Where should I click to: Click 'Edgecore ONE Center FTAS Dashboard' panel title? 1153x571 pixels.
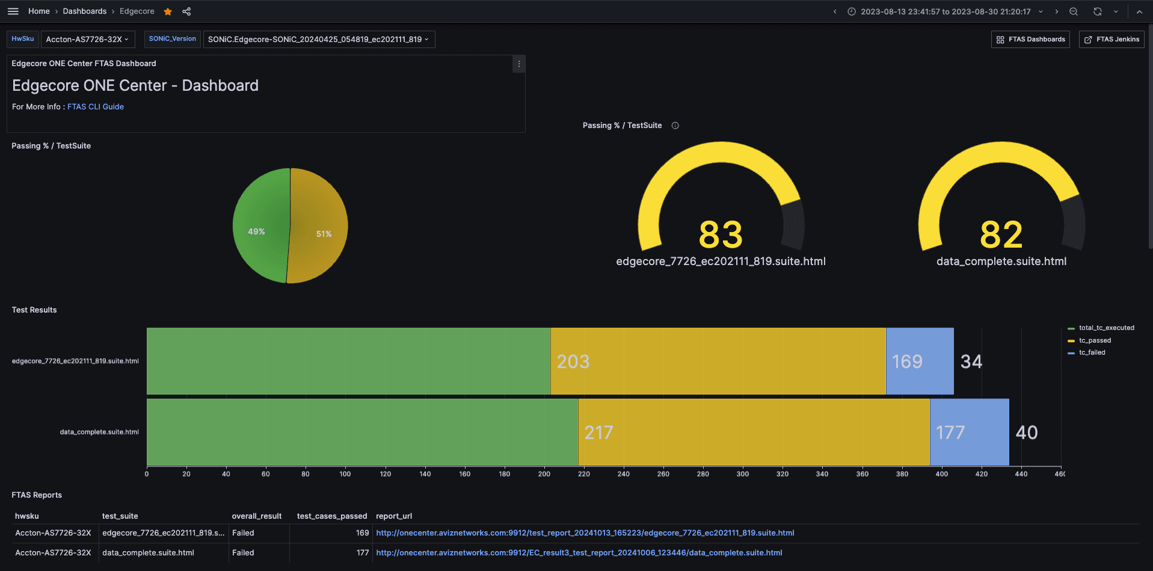84,64
